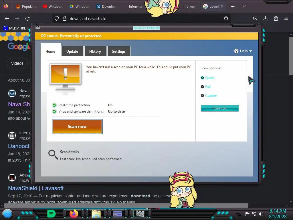Image resolution: width=293 pixels, height=220 pixels.
Task: Click the Windows Defender title bar castle icon
Action: point(37,27)
